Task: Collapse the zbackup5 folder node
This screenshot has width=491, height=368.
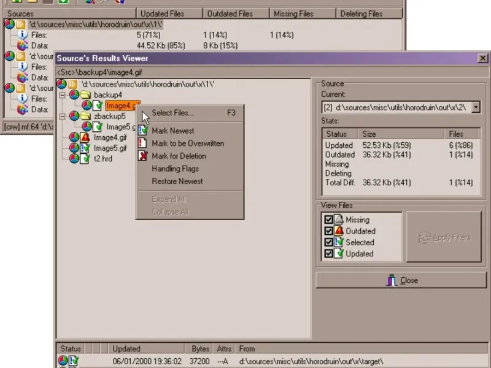Action: point(63,116)
